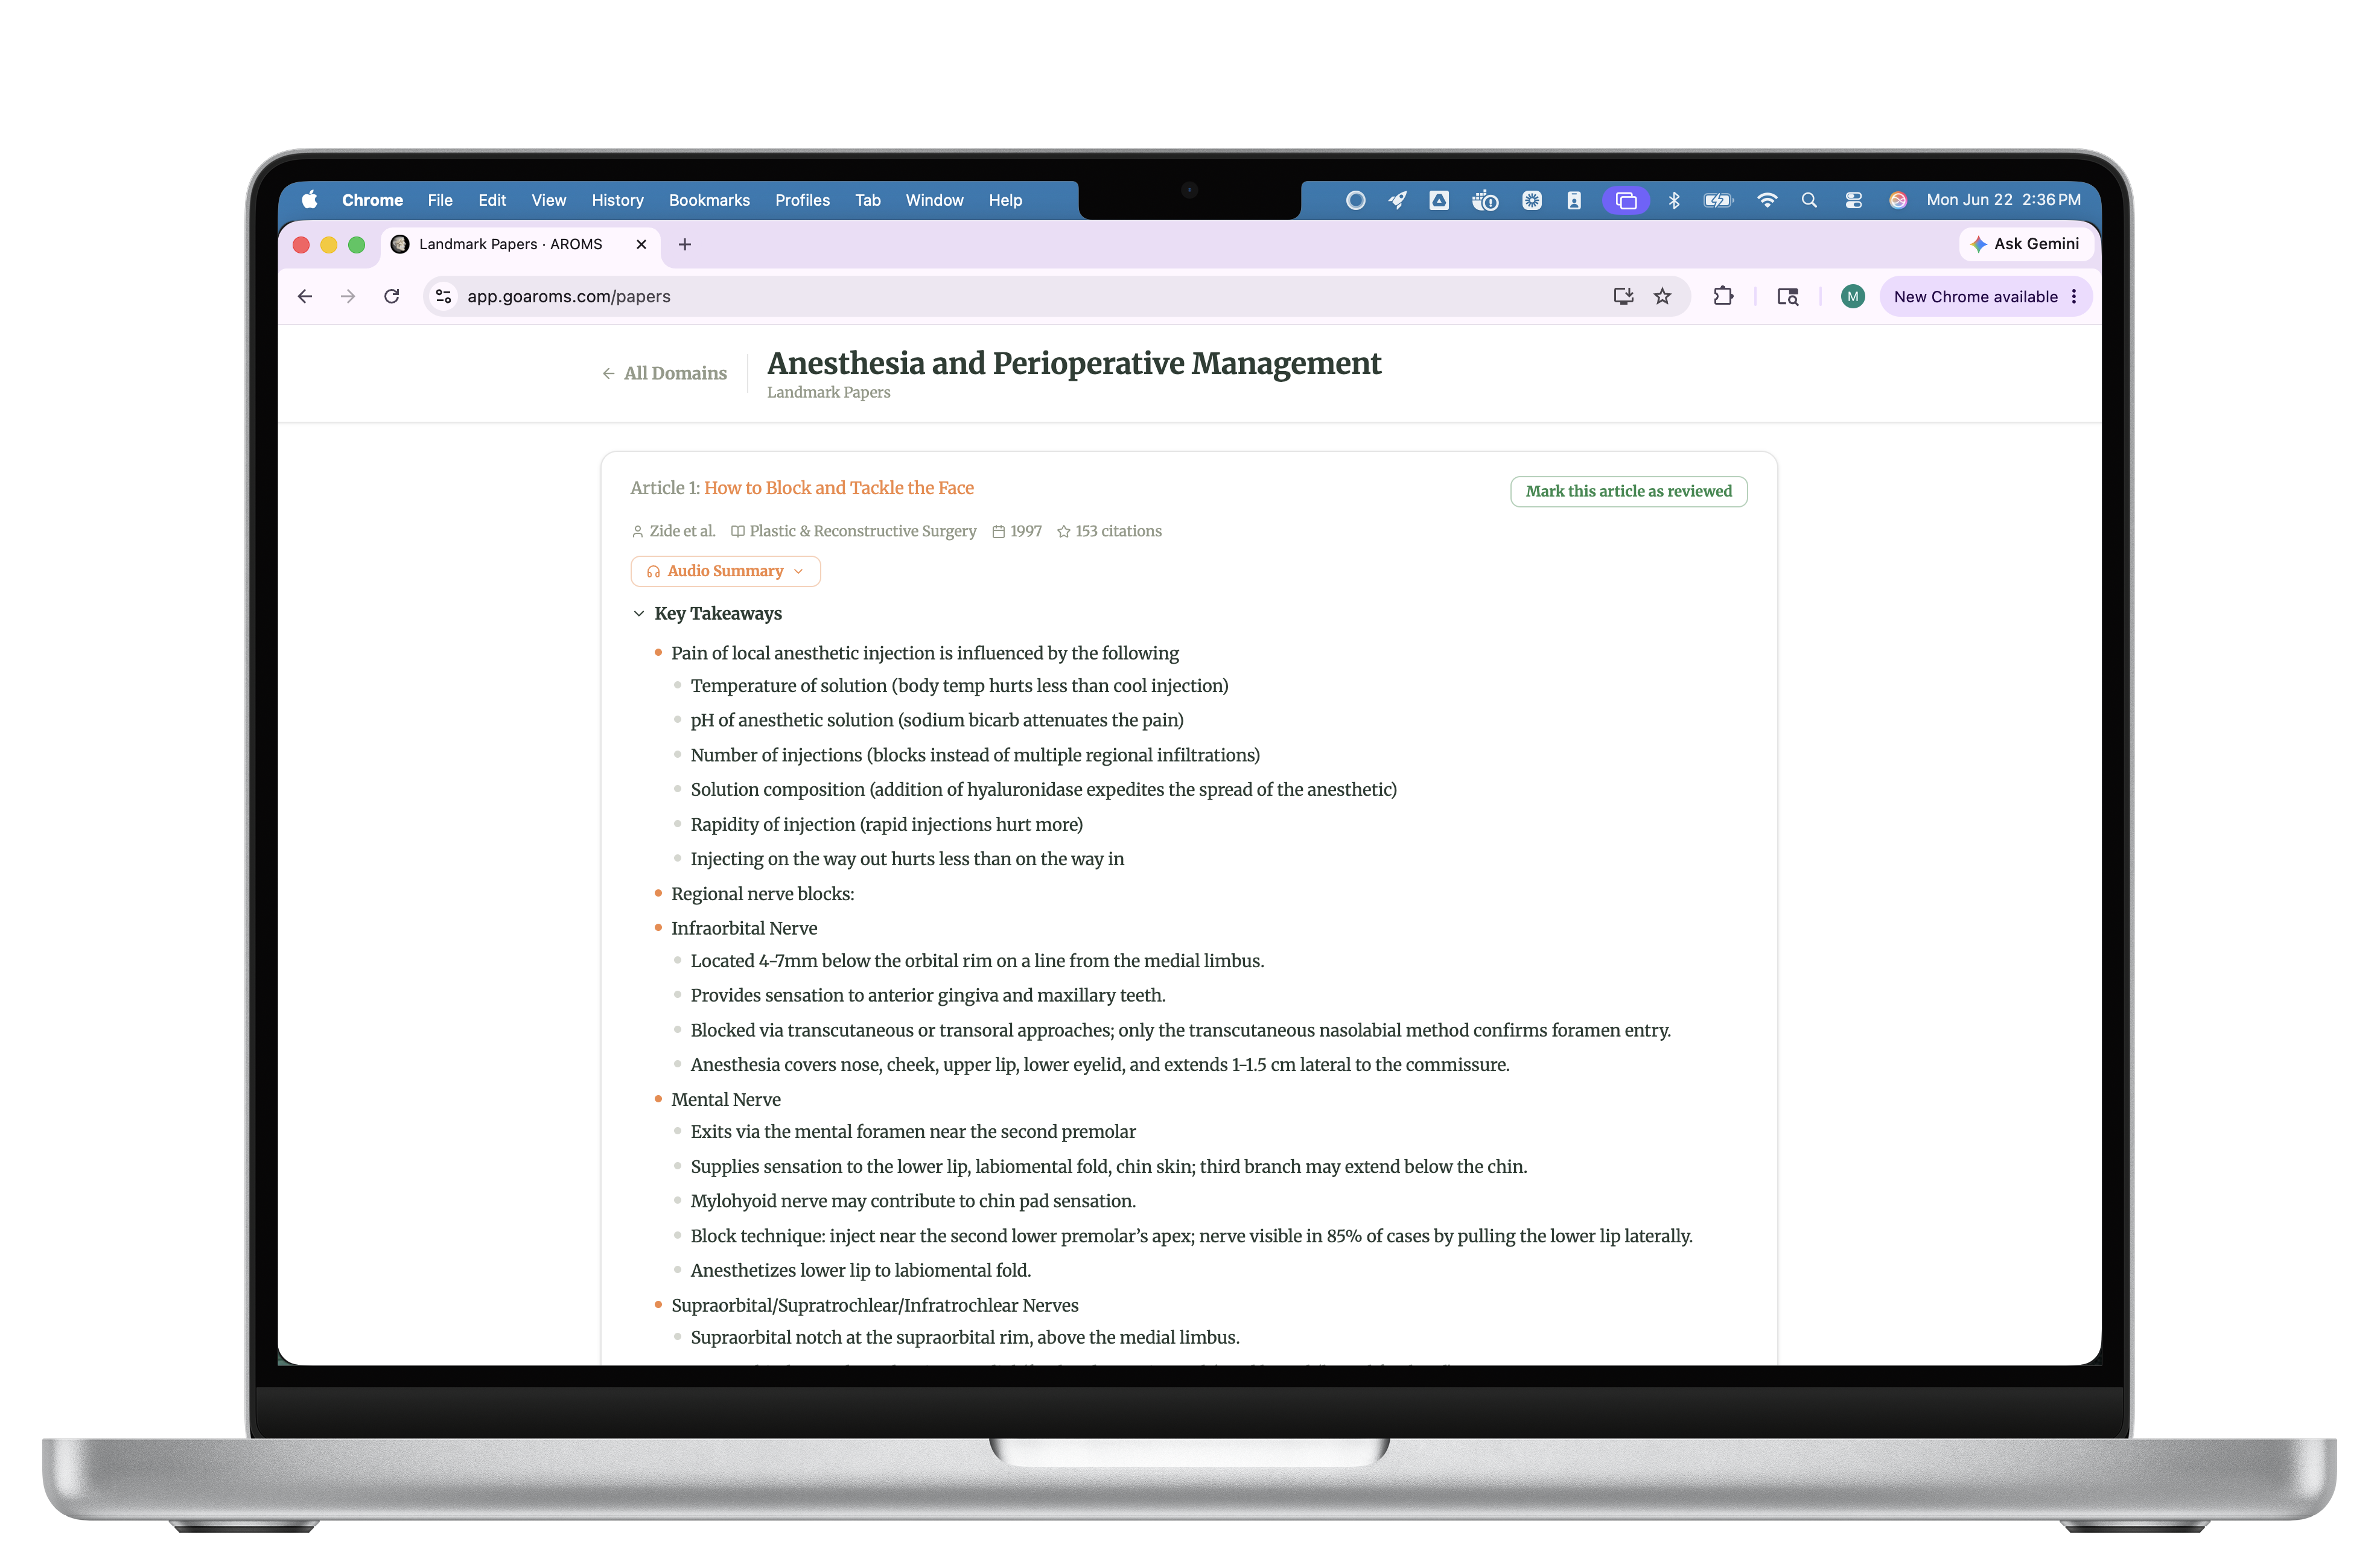Mark this article as reviewed
2380x1547 pixels.
pyautogui.click(x=1628, y=491)
